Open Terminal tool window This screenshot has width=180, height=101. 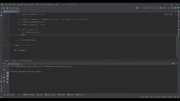tap(71, 95)
